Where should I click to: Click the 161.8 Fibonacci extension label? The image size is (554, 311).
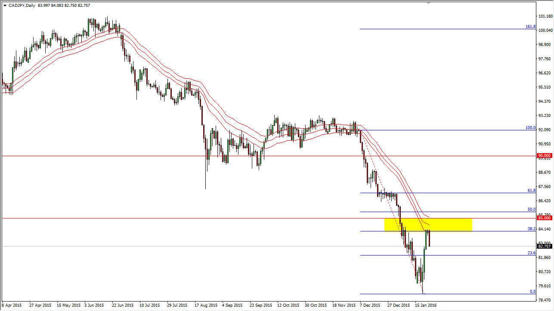(530, 26)
